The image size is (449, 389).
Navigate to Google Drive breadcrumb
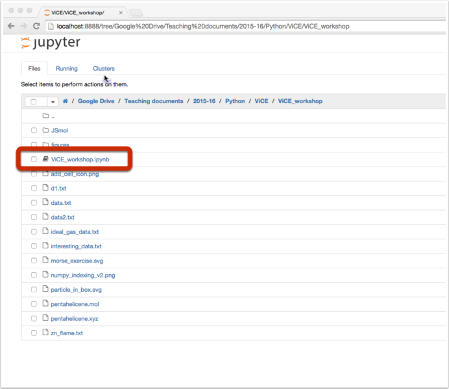96,101
